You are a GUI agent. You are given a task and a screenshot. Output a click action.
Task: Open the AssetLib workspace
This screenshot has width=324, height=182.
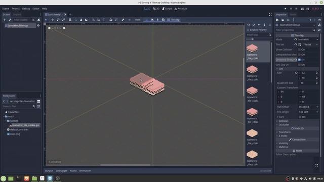point(181,9)
